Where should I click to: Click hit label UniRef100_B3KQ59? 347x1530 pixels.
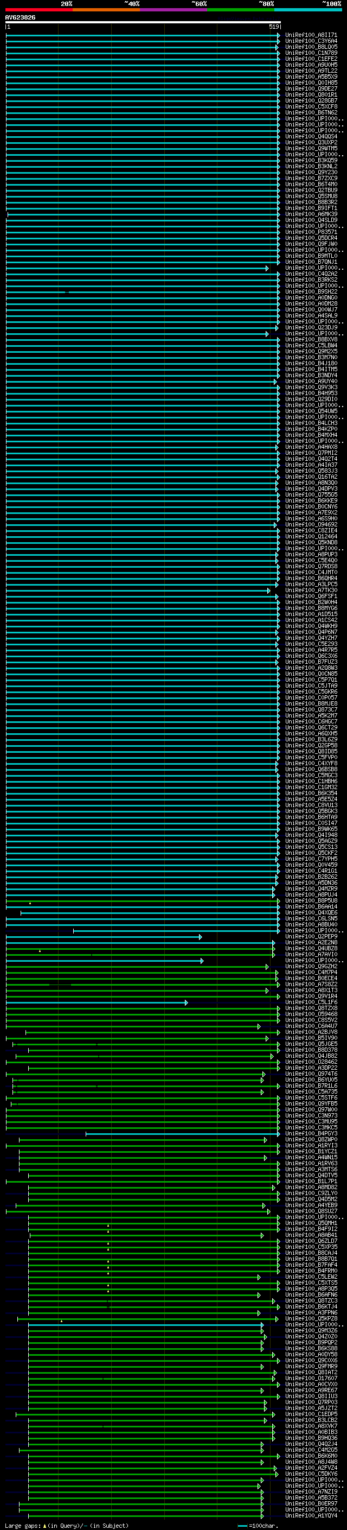[311, 160]
